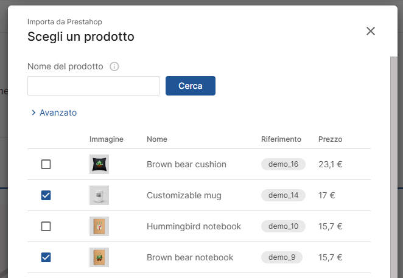Select the demo_14 reference tag

283,195
